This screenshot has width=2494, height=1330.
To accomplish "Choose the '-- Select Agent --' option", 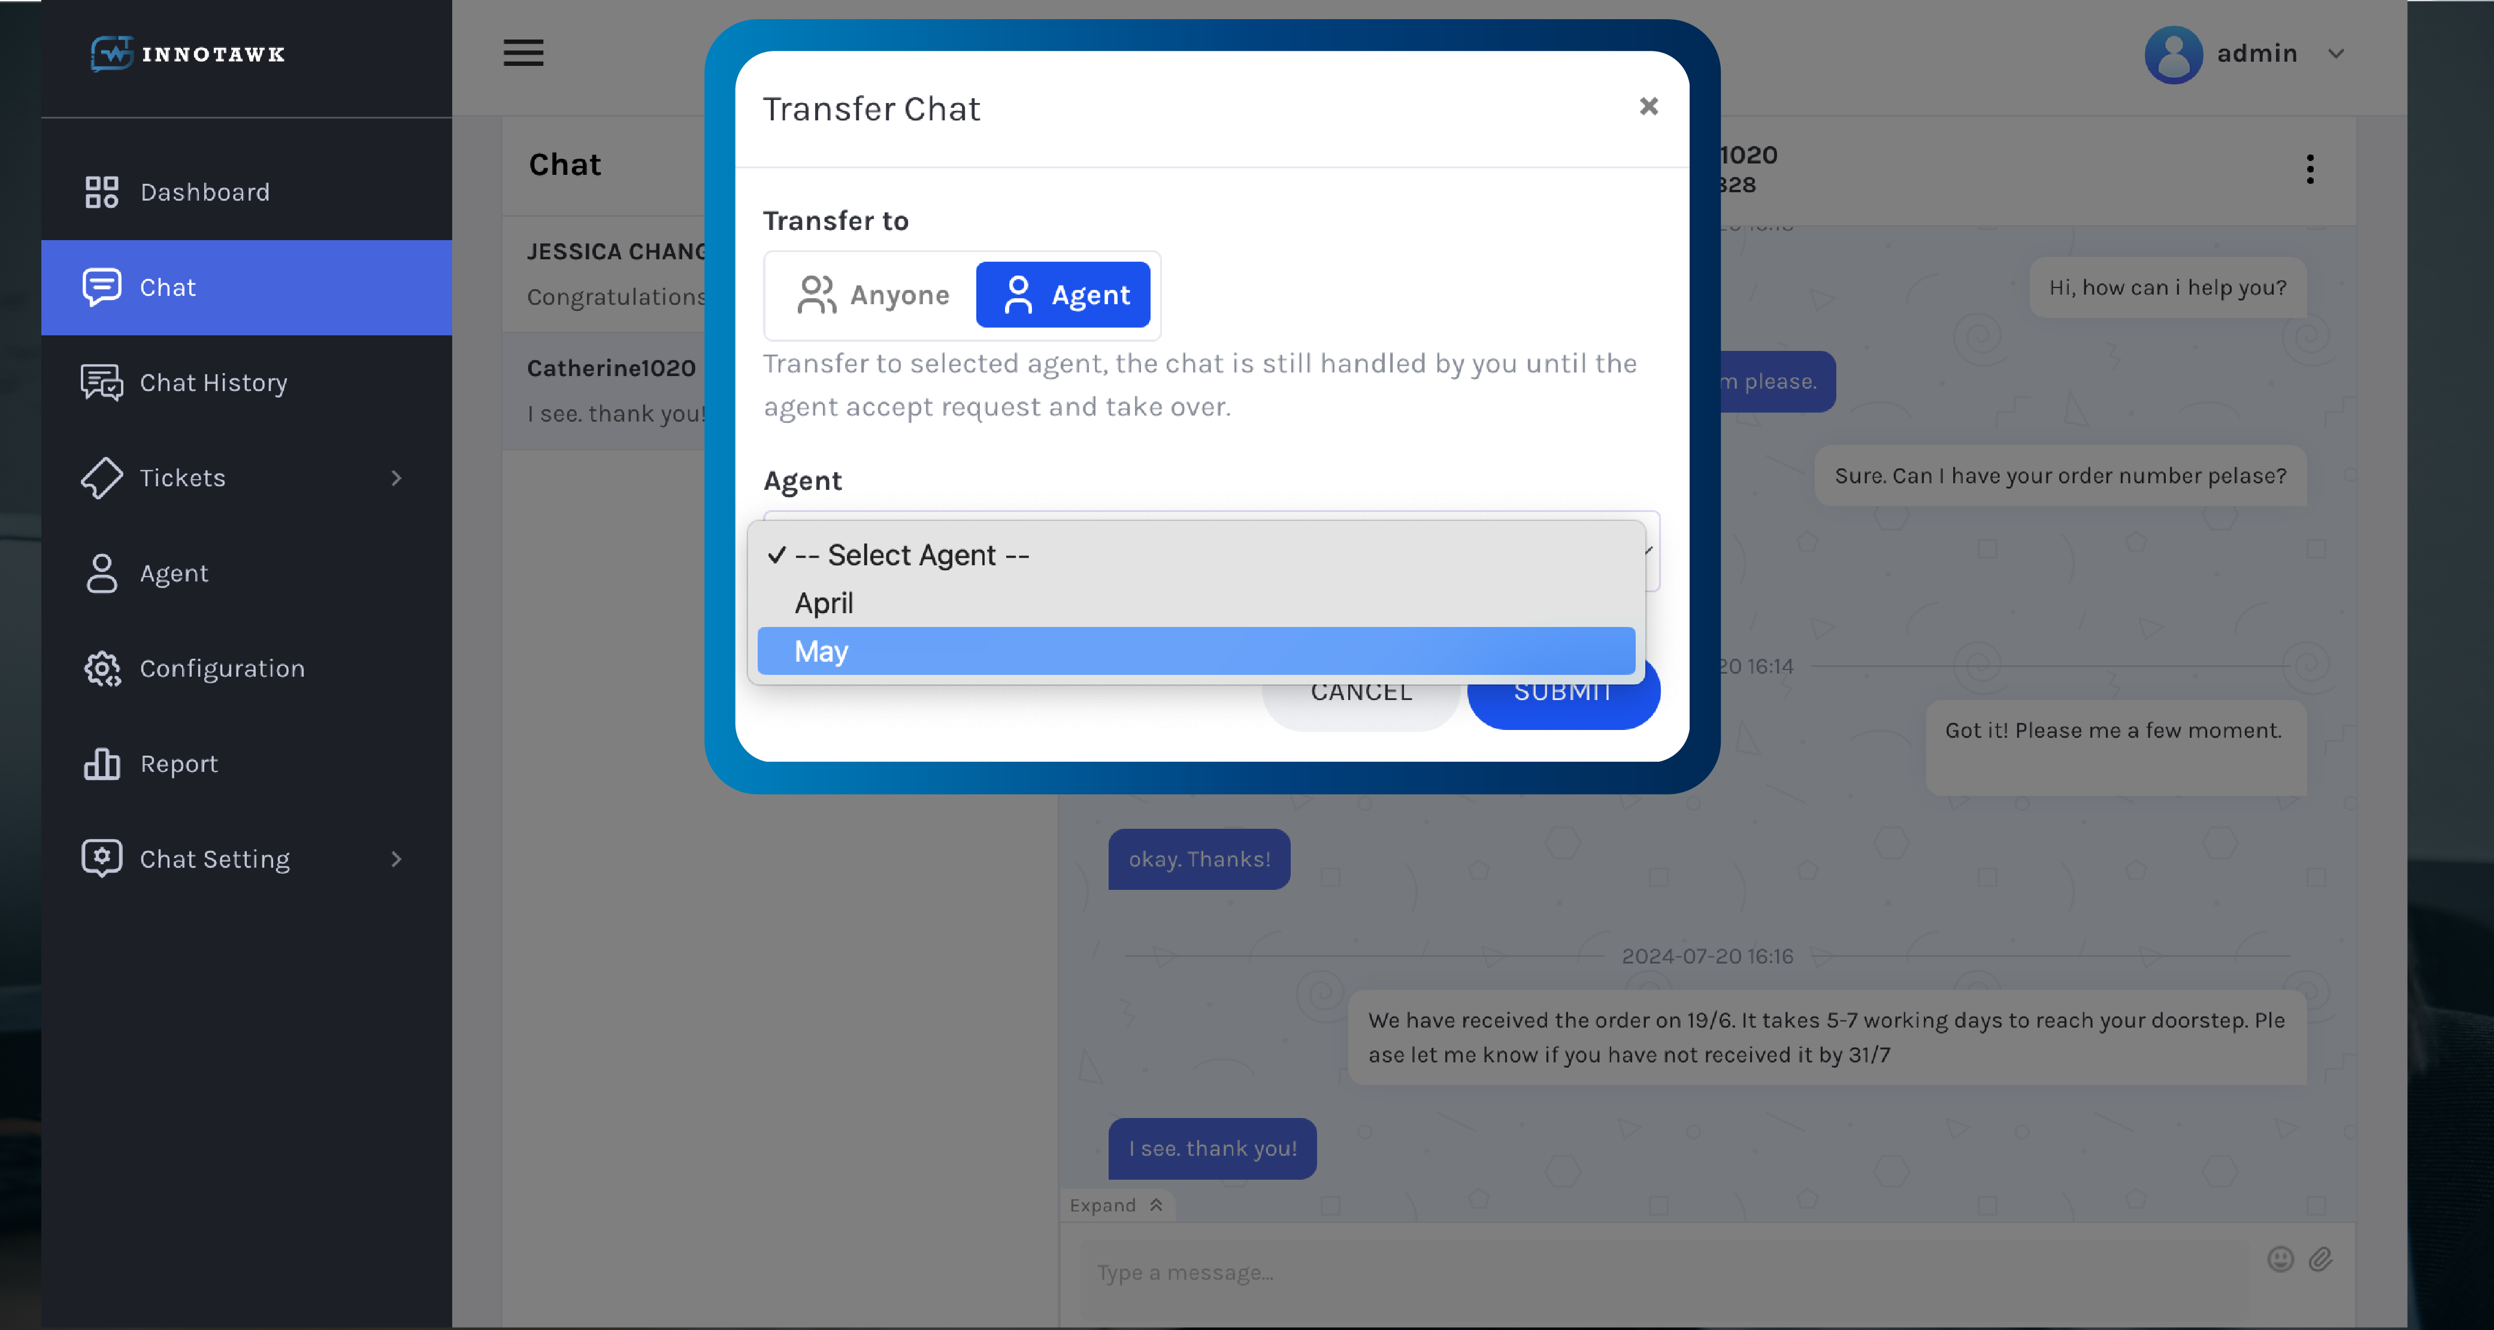I will click(x=1195, y=555).
